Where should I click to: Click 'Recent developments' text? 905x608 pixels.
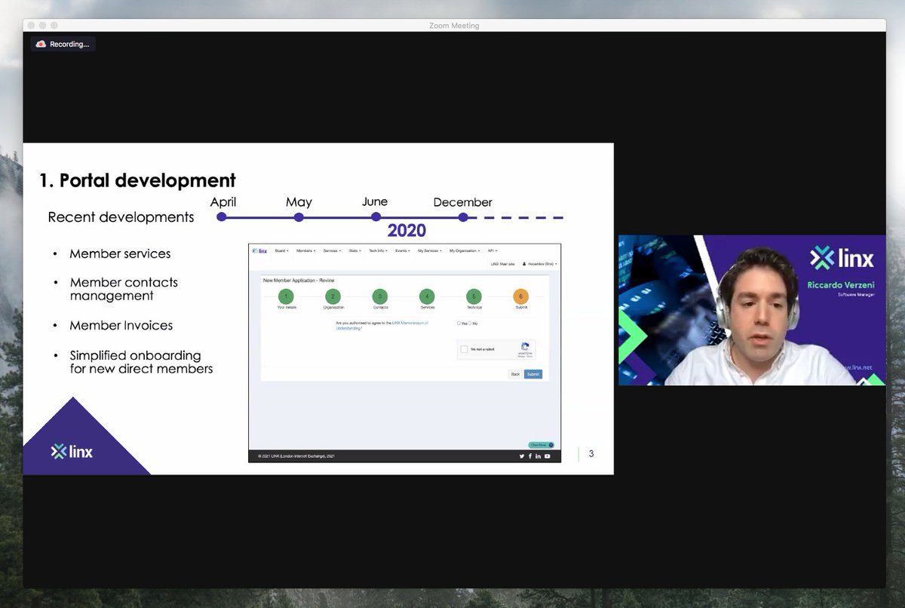121,217
